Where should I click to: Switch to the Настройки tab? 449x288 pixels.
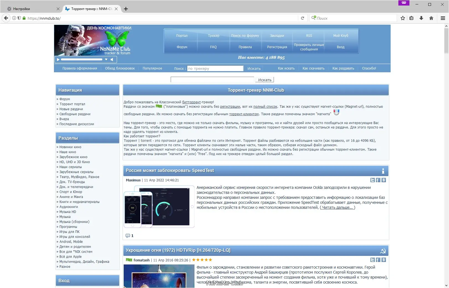pyautogui.click(x=31, y=9)
